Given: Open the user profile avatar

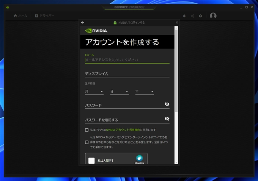Looking at the screenshot, I should (x=213, y=16).
